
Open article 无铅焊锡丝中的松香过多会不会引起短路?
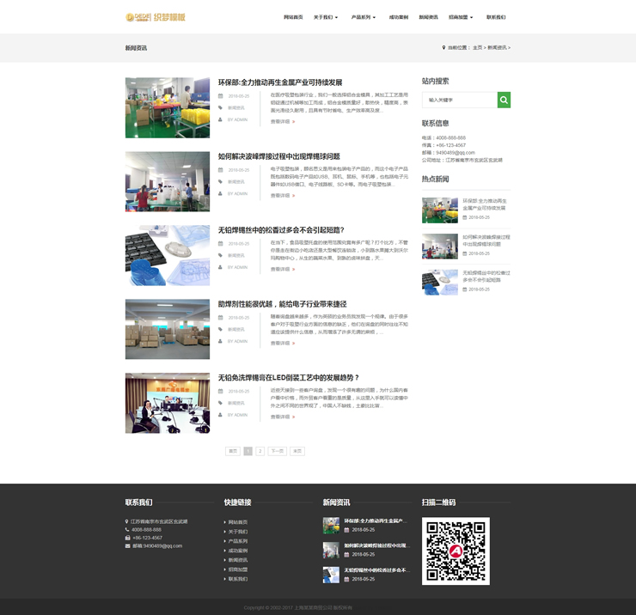pos(281,230)
